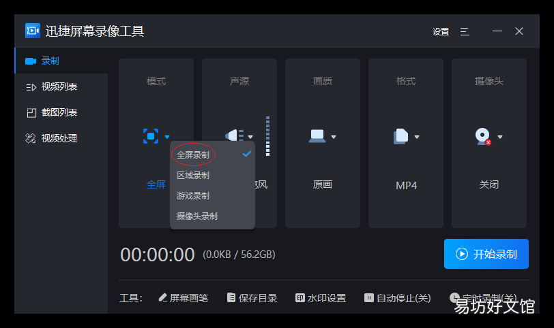Viewport: 554px width, 328px height.
Task: Click the webcam icon under 摄像头
Action: tap(483, 136)
